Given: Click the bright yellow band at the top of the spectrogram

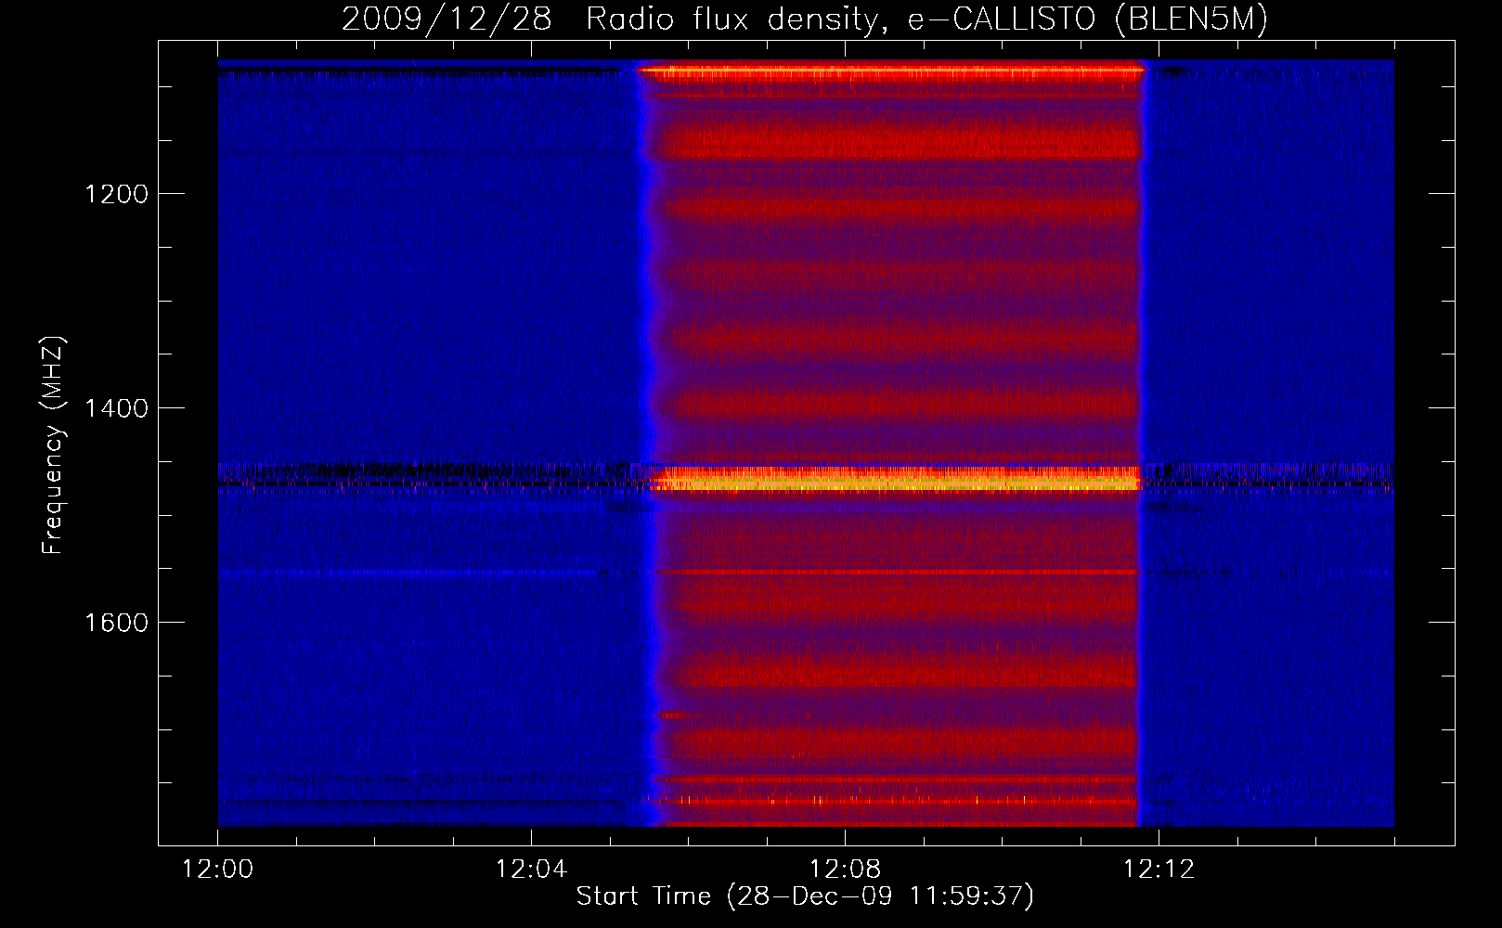Looking at the screenshot, I should coord(891,70).
